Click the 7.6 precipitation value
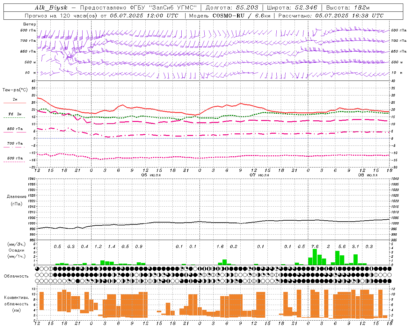Screen dimensions: 408x326 [x=315, y=247]
